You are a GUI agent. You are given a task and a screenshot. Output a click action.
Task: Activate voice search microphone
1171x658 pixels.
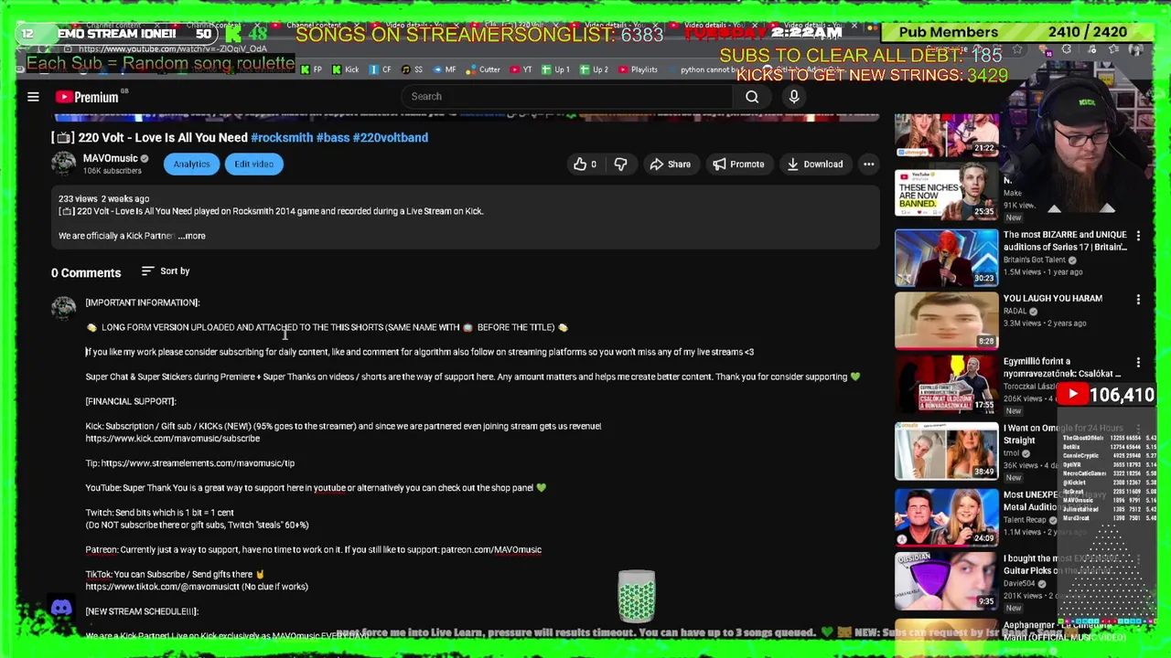click(x=794, y=96)
